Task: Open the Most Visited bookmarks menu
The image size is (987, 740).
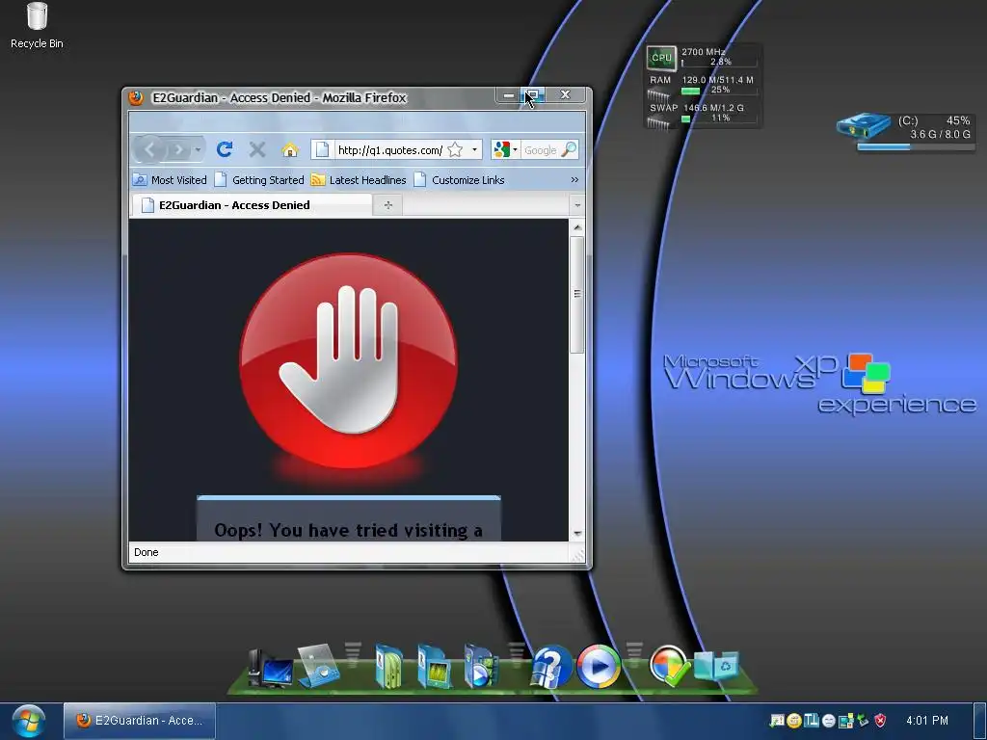Action: pyautogui.click(x=170, y=180)
